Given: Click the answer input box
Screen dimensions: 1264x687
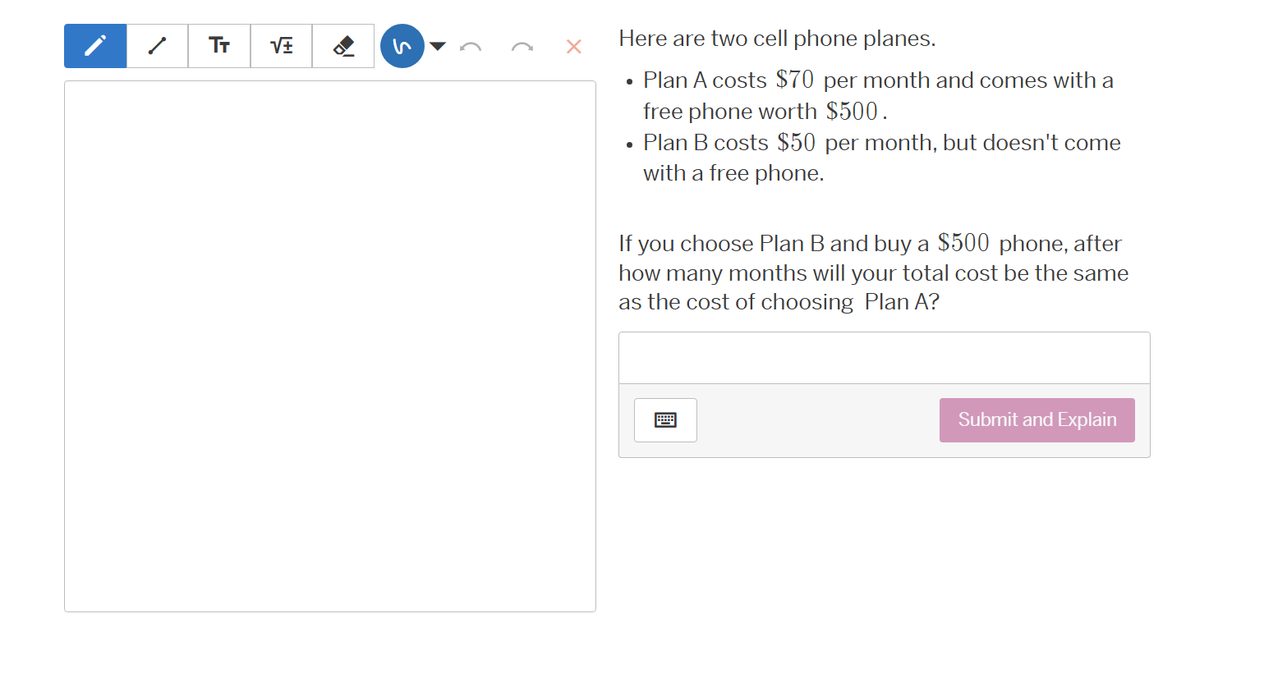Looking at the screenshot, I should pyautogui.click(x=884, y=357).
